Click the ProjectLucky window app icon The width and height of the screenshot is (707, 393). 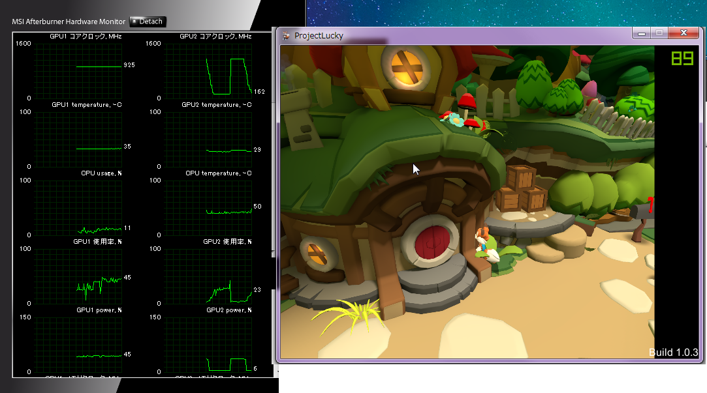point(286,36)
